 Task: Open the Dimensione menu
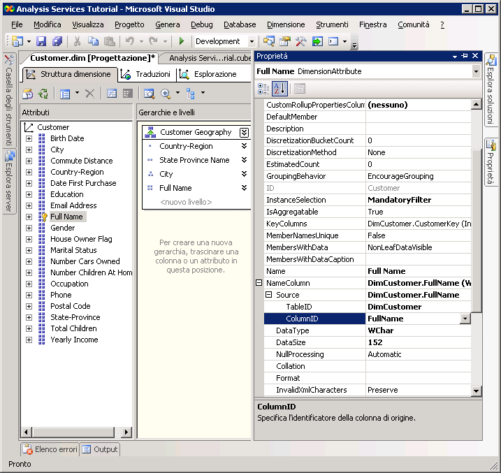(x=285, y=24)
